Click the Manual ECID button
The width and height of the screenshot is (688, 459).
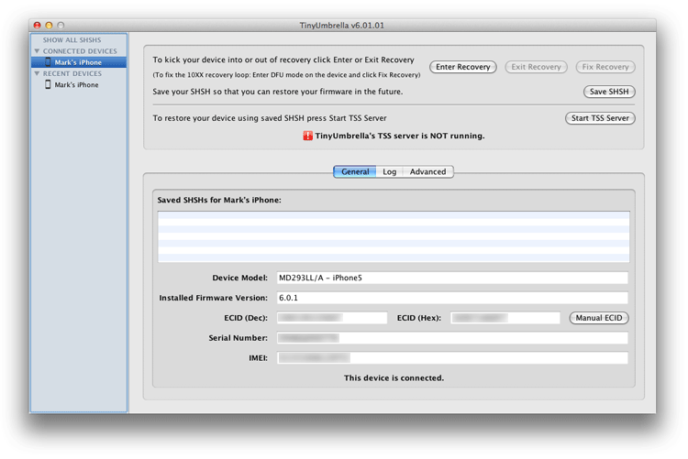[x=599, y=318]
